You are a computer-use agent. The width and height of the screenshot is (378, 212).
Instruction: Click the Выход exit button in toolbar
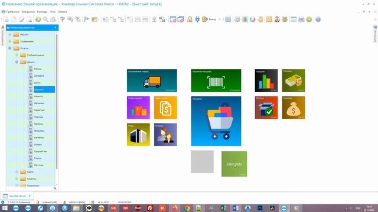pyautogui.click(x=209, y=19)
